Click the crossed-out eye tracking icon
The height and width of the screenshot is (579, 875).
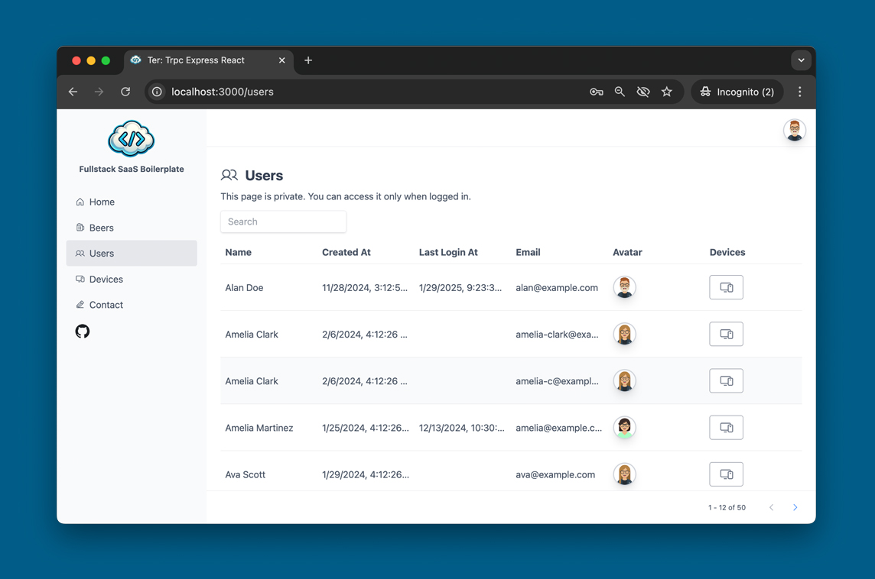point(642,92)
